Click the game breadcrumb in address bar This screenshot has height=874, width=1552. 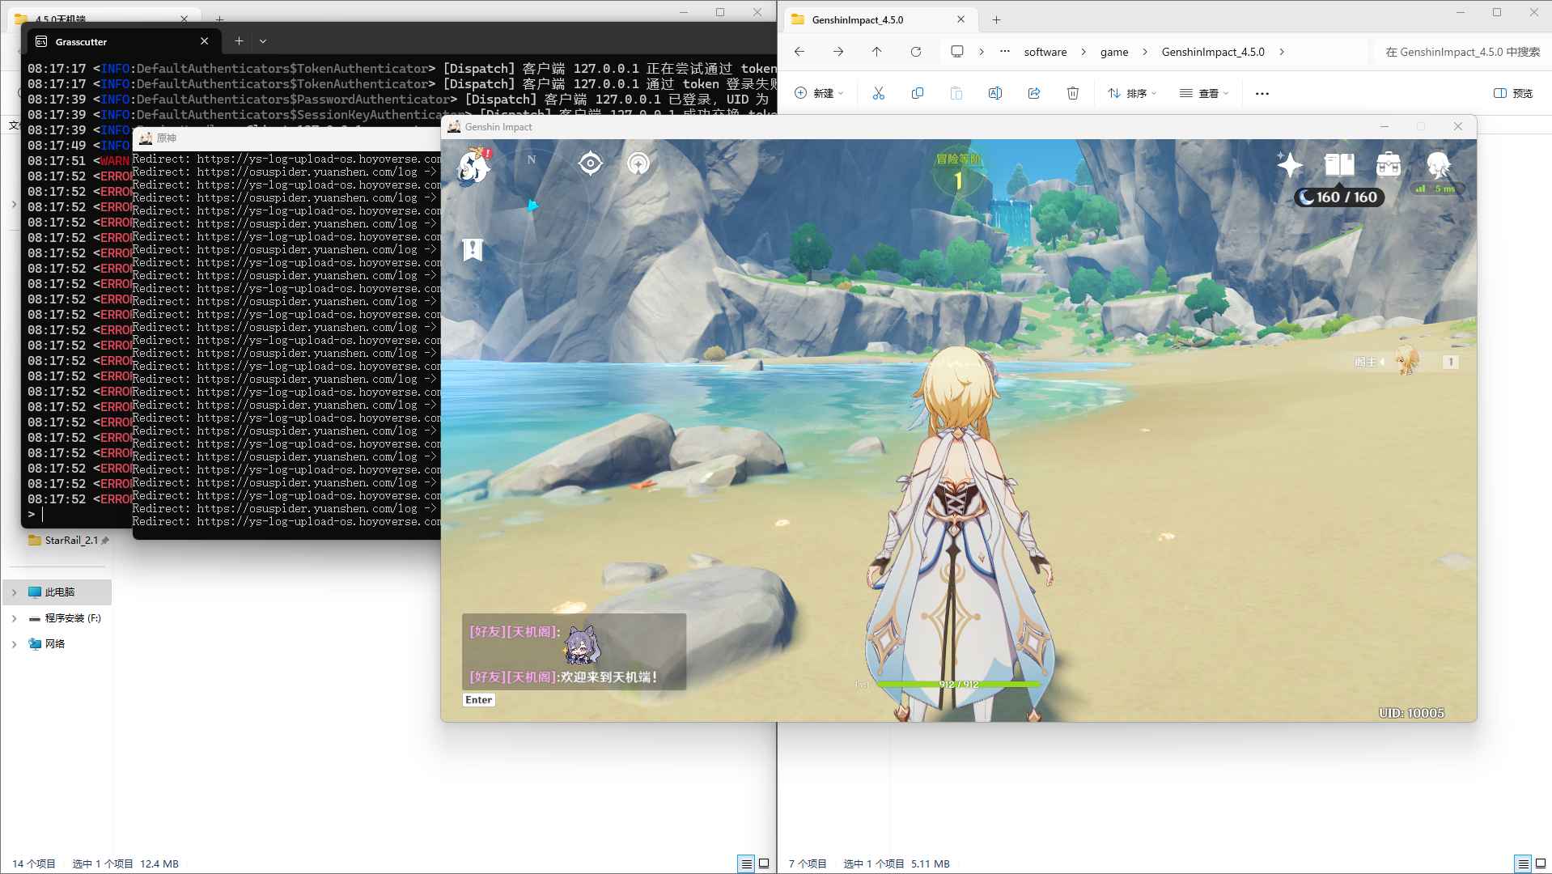[x=1113, y=52]
